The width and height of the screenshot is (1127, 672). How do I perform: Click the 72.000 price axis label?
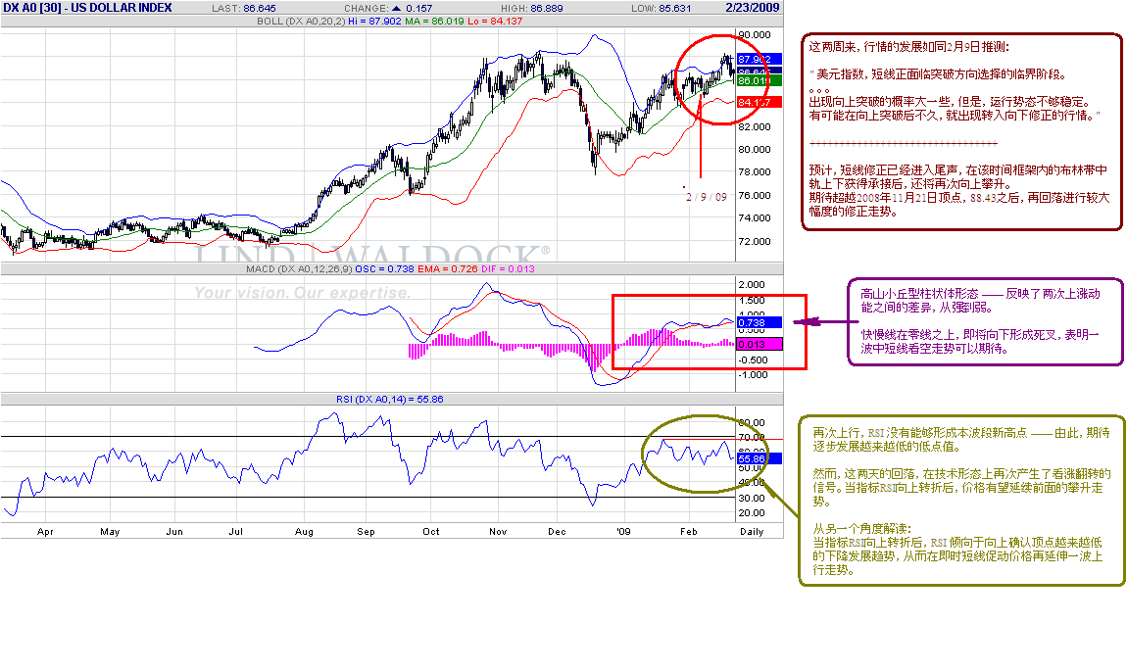[x=754, y=242]
